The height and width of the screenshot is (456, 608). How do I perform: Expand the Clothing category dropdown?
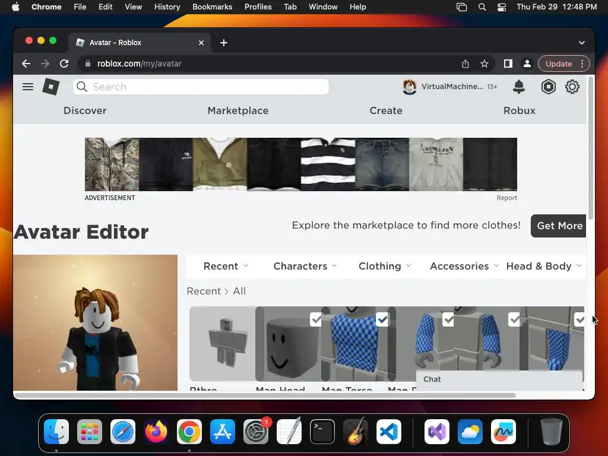click(x=385, y=266)
